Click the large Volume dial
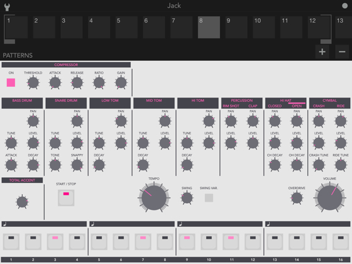 pyautogui.click(x=329, y=198)
